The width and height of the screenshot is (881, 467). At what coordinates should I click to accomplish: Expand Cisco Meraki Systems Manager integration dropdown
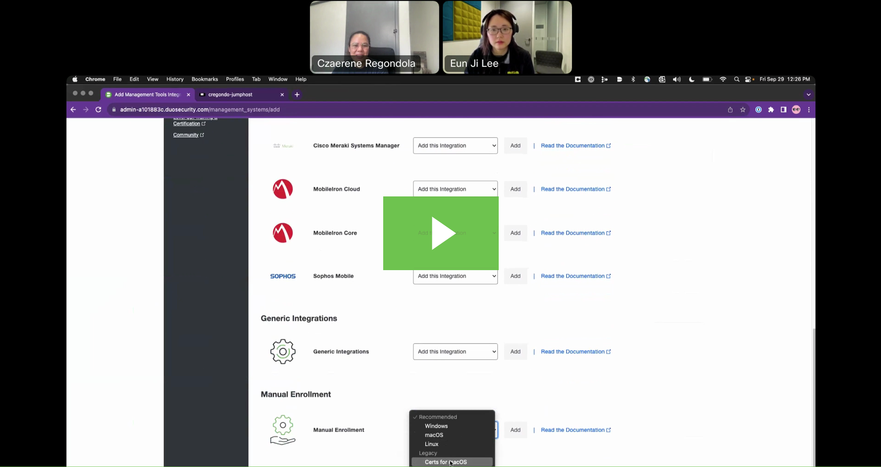click(455, 146)
